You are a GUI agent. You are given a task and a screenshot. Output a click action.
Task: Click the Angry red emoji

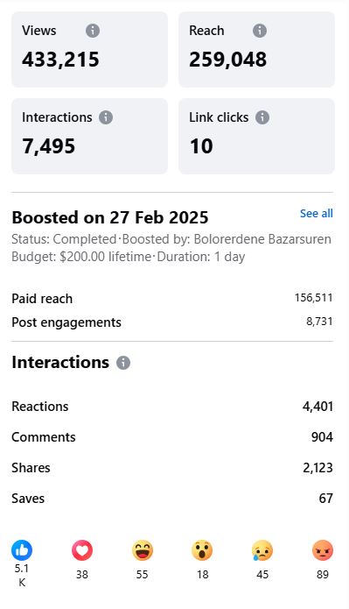click(x=323, y=550)
